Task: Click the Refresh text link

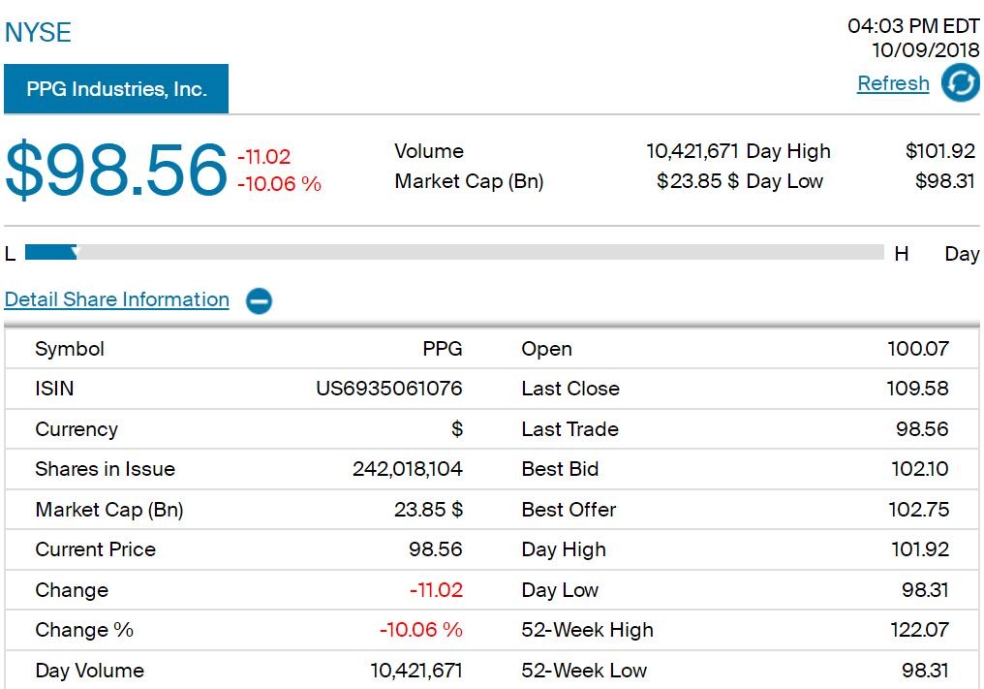Action: [x=893, y=84]
